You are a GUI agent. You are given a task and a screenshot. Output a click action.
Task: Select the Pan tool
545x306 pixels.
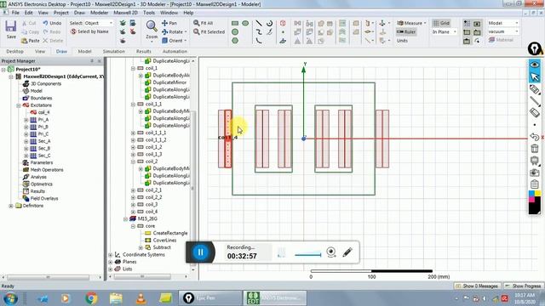[169, 23]
